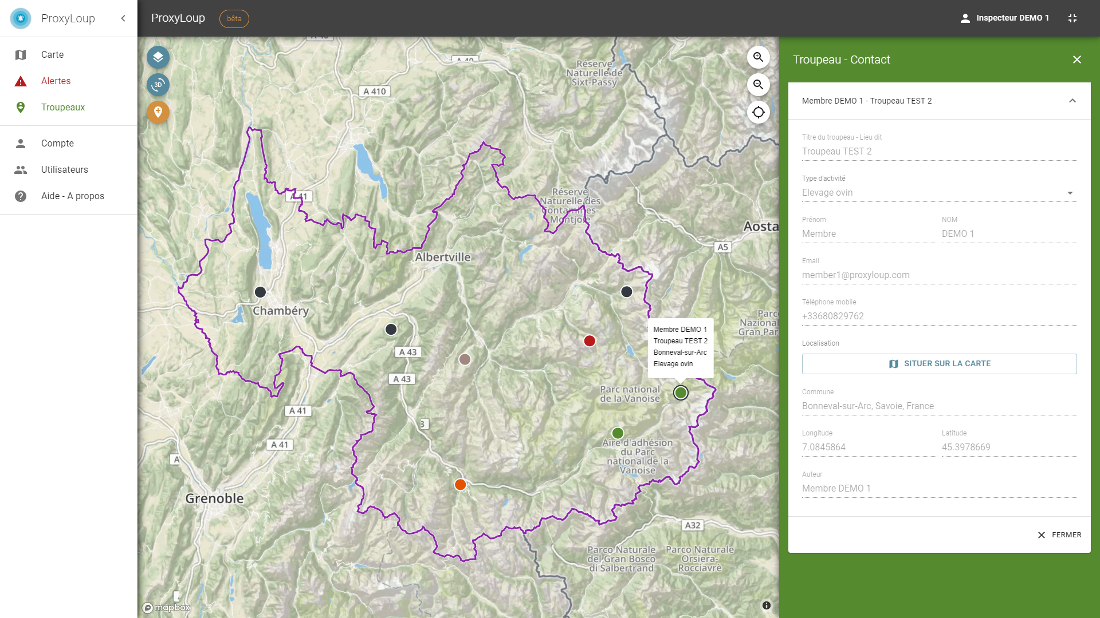Close the Troupeau - Contact panel
Viewport: 1100px width, 618px height.
tap(1077, 60)
